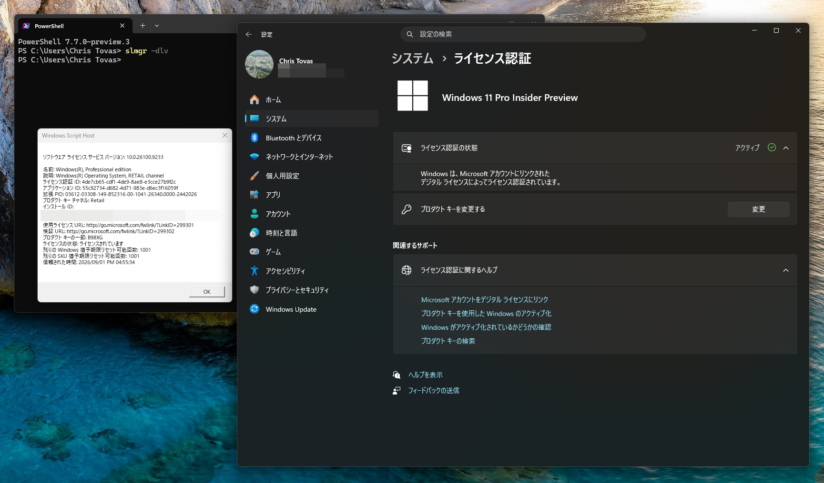The image size is (824, 483).
Task: Click the 個人用設定 paintbrush icon
Action: [x=254, y=176]
